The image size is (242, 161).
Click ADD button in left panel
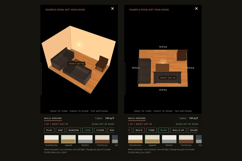(60, 130)
